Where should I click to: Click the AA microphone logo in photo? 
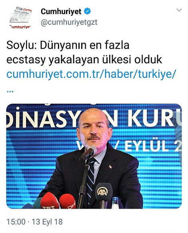click(102, 191)
